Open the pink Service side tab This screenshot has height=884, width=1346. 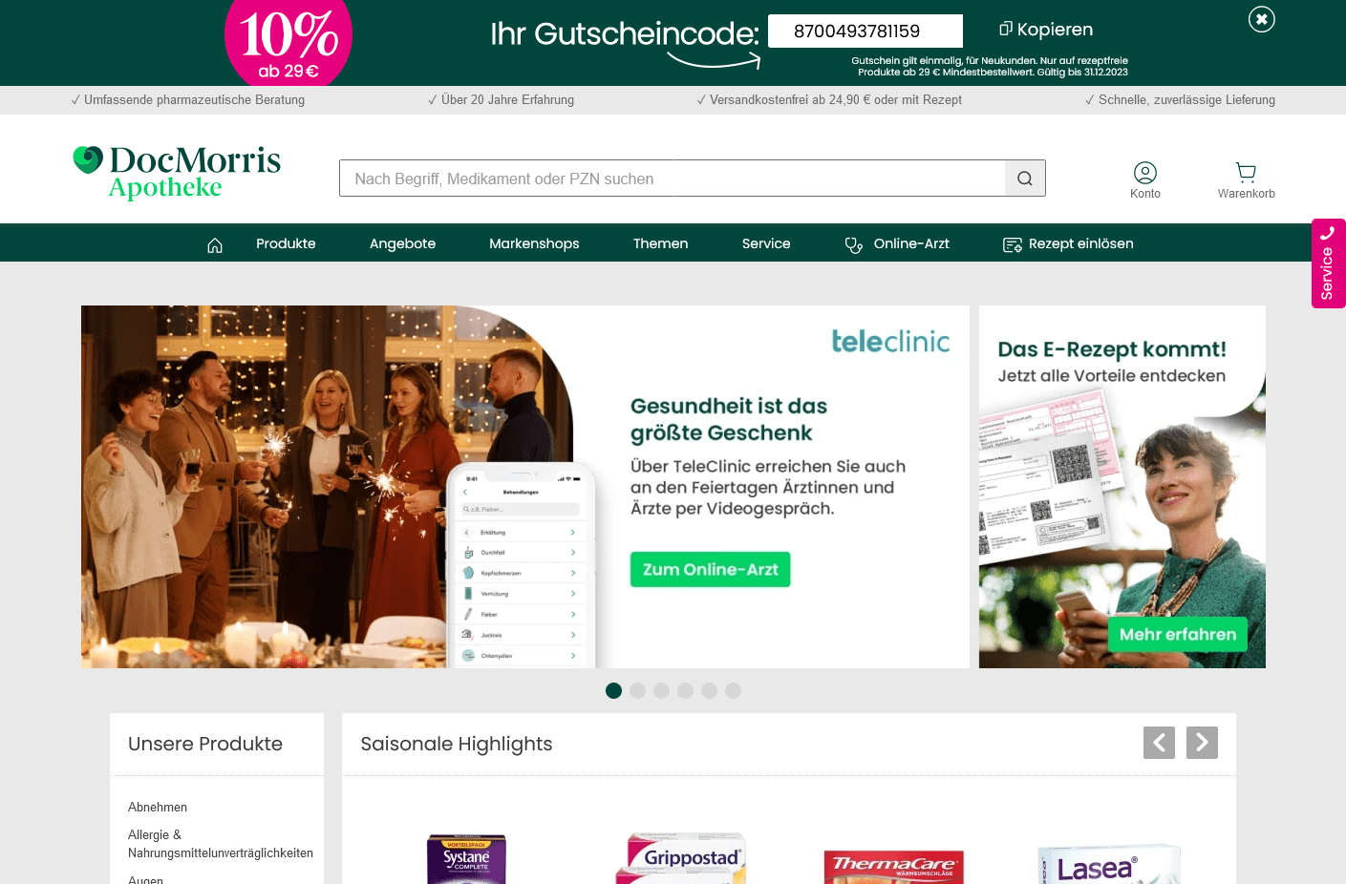(x=1328, y=263)
